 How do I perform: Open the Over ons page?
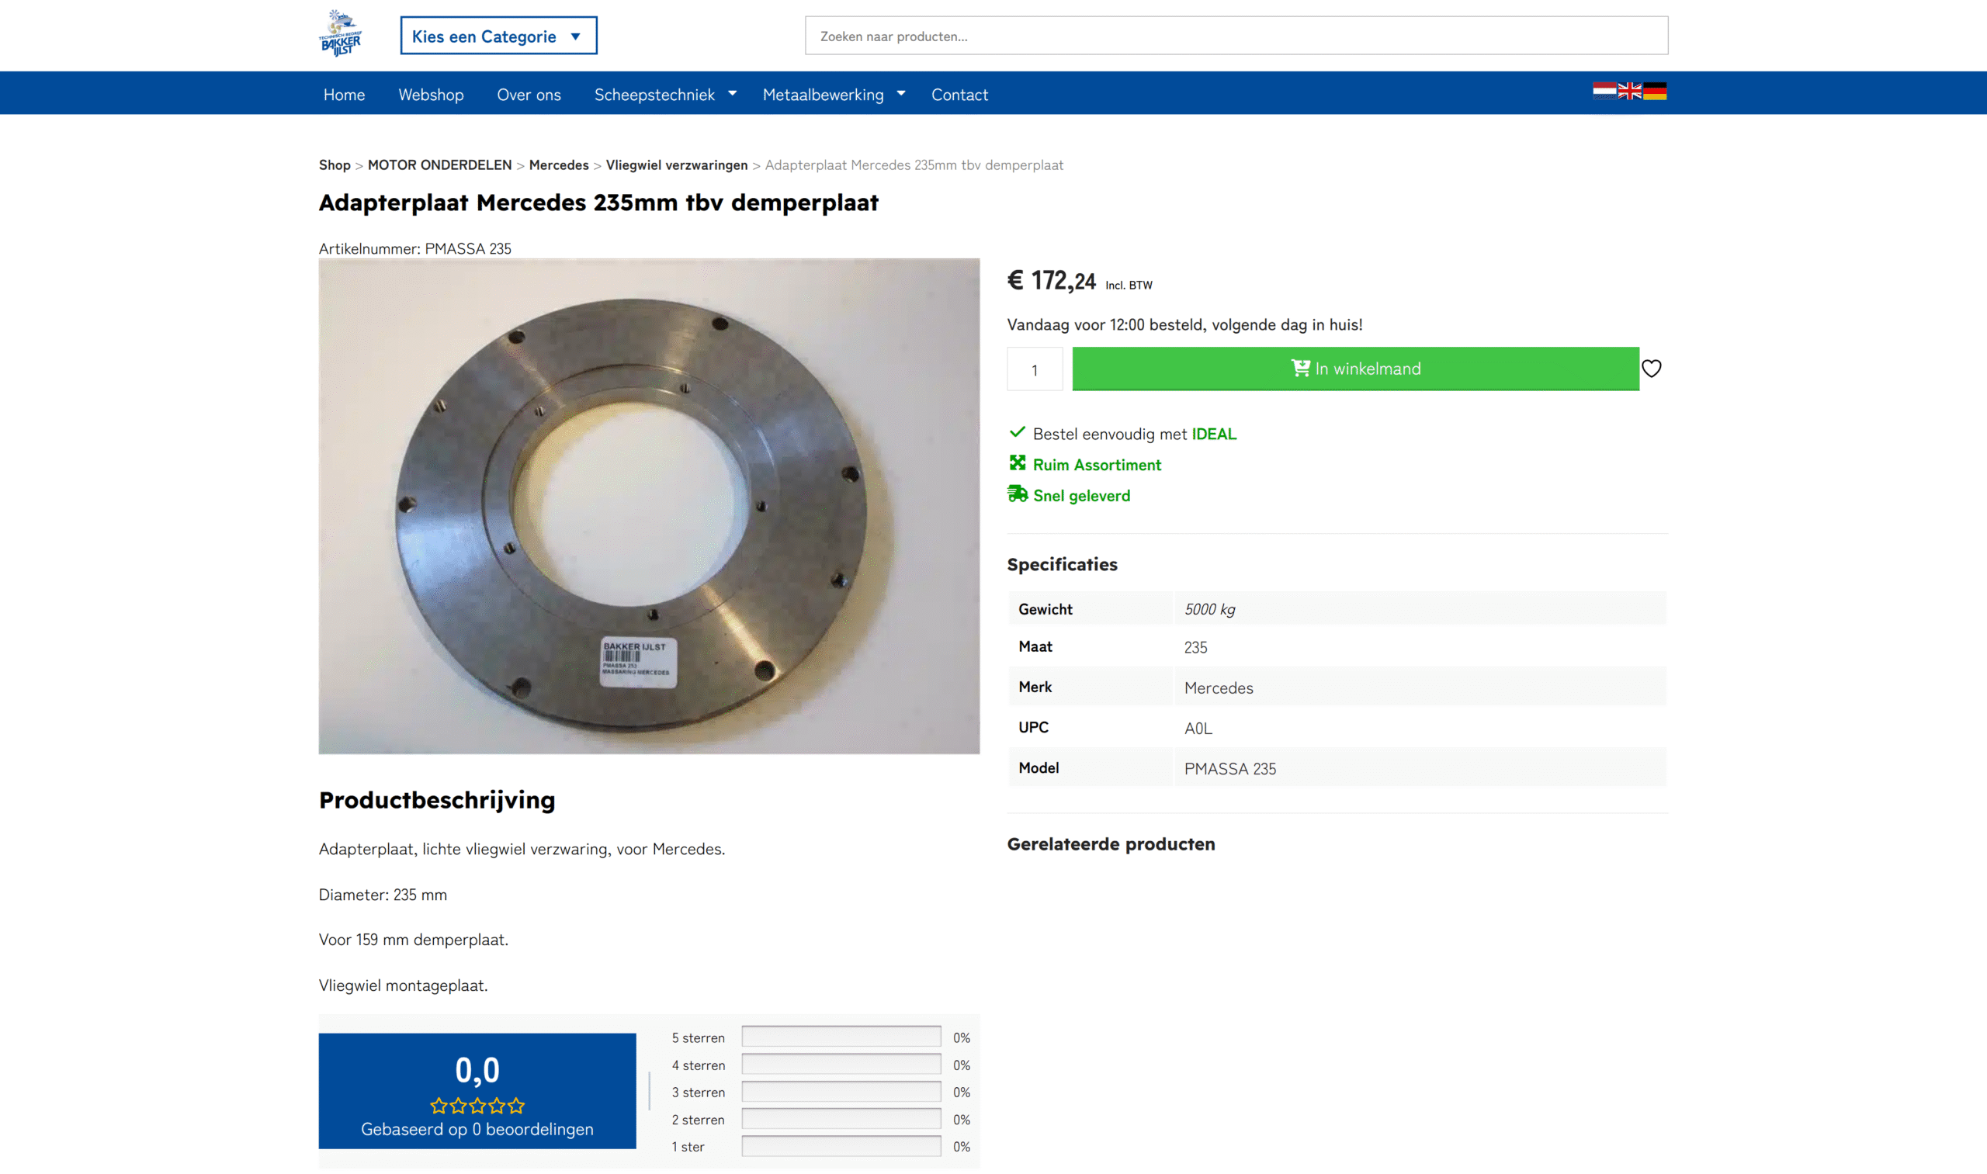click(x=529, y=94)
